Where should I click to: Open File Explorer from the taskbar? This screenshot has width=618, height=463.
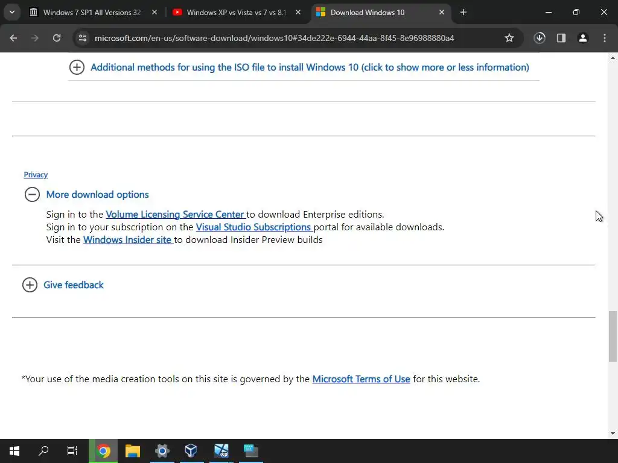(133, 451)
